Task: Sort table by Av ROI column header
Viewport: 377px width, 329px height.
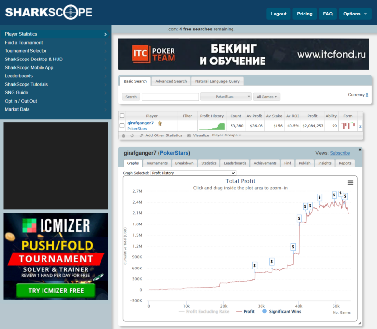Action: (x=292, y=116)
